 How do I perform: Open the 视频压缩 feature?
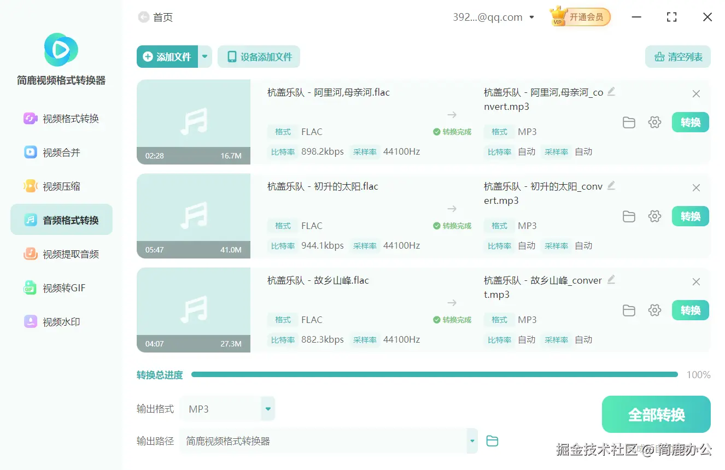click(x=61, y=186)
